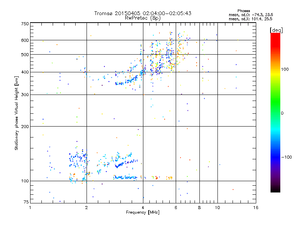Click the "mean, sd,X: 101.4, 25.5" line
This screenshot has width=301, height=226.
[x=250, y=19]
